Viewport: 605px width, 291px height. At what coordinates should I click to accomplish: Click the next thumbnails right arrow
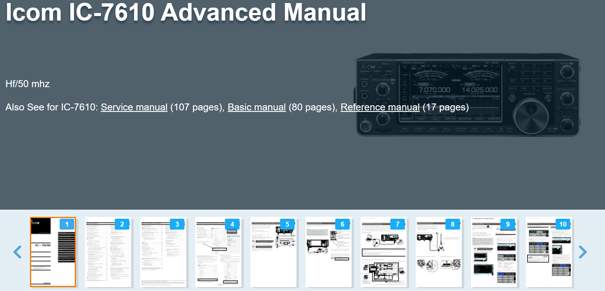582,252
